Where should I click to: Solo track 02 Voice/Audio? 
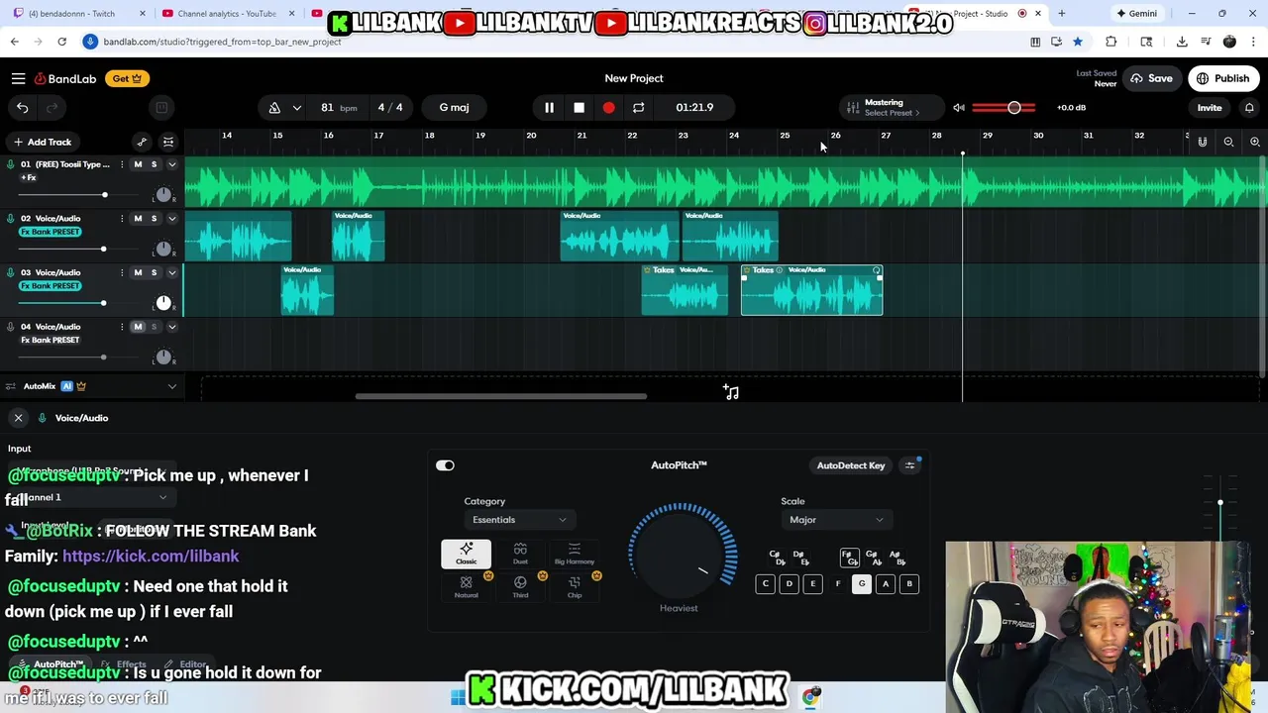click(x=154, y=219)
